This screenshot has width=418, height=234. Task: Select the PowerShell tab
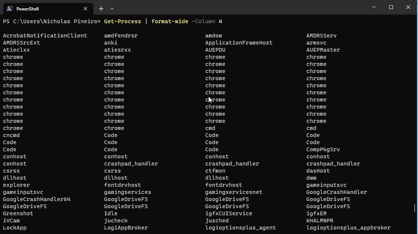[x=48, y=9]
